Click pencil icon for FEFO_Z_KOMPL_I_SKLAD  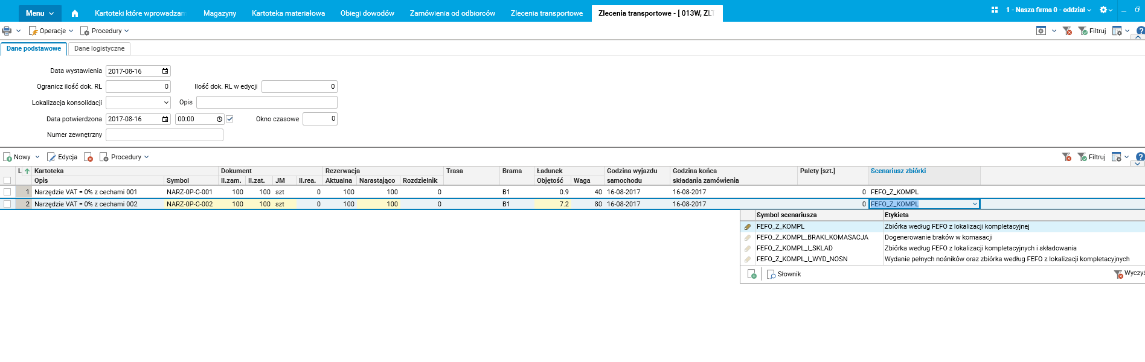(748, 249)
